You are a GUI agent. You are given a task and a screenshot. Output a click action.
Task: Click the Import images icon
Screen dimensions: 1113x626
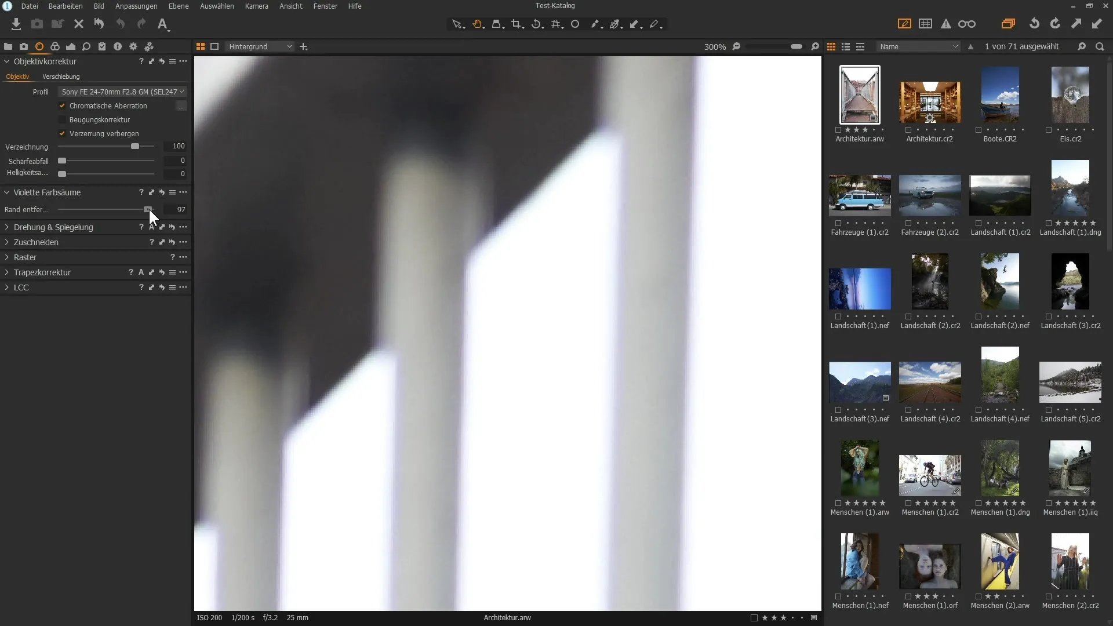(x=16, y=24)
